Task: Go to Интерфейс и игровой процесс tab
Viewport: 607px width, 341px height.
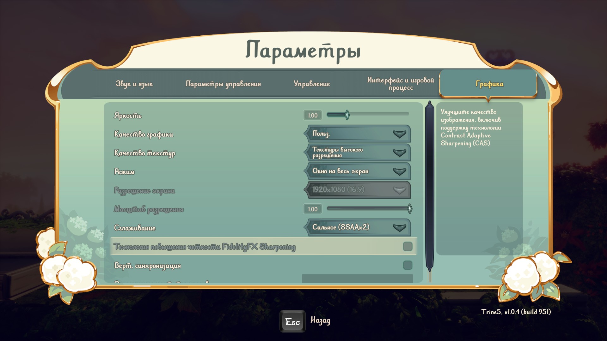Action: click(400, 84)
